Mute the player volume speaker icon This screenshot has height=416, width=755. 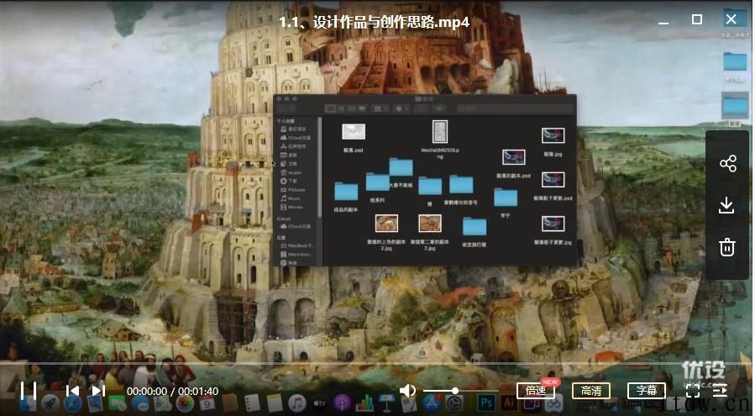coord(407,391)
